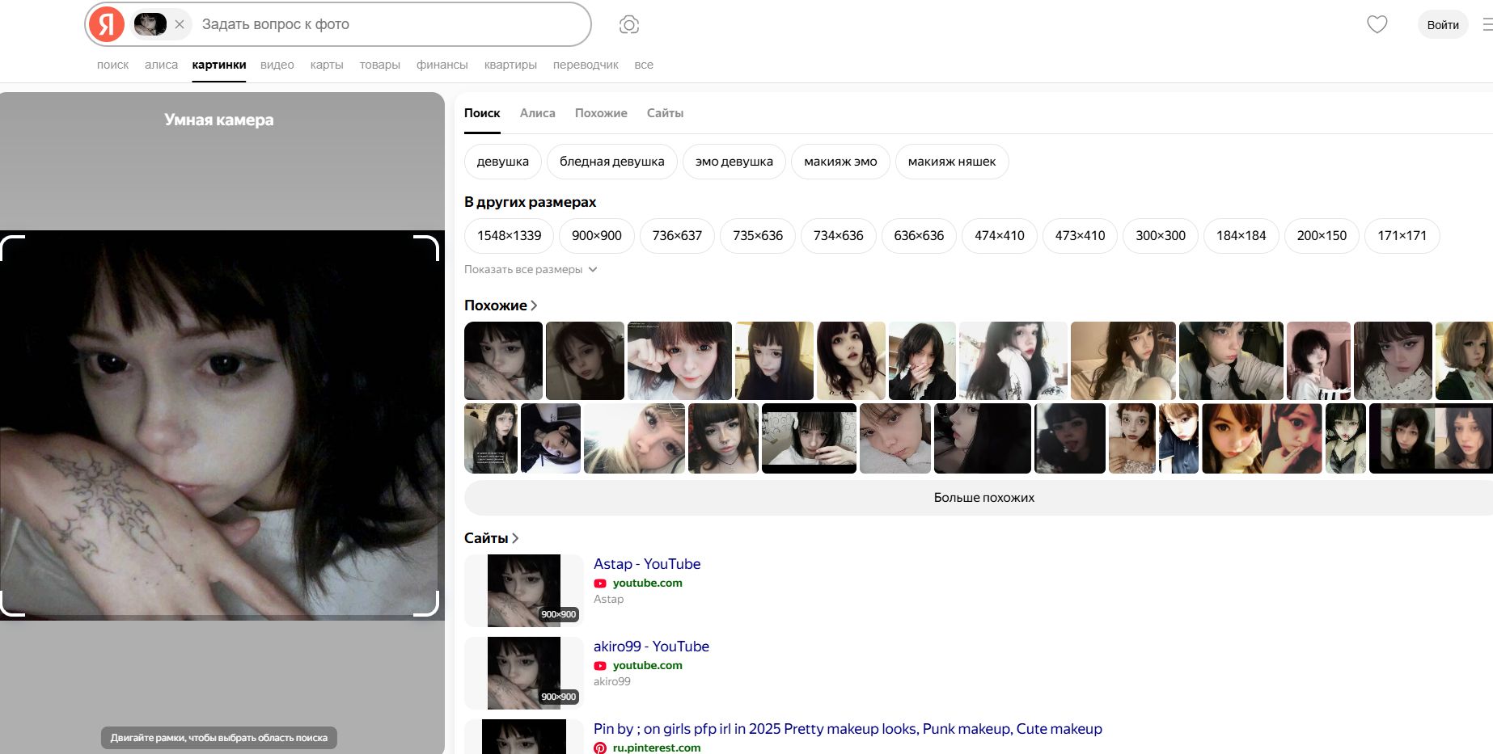Open the квартиры navigation tab

click(510, 65)
